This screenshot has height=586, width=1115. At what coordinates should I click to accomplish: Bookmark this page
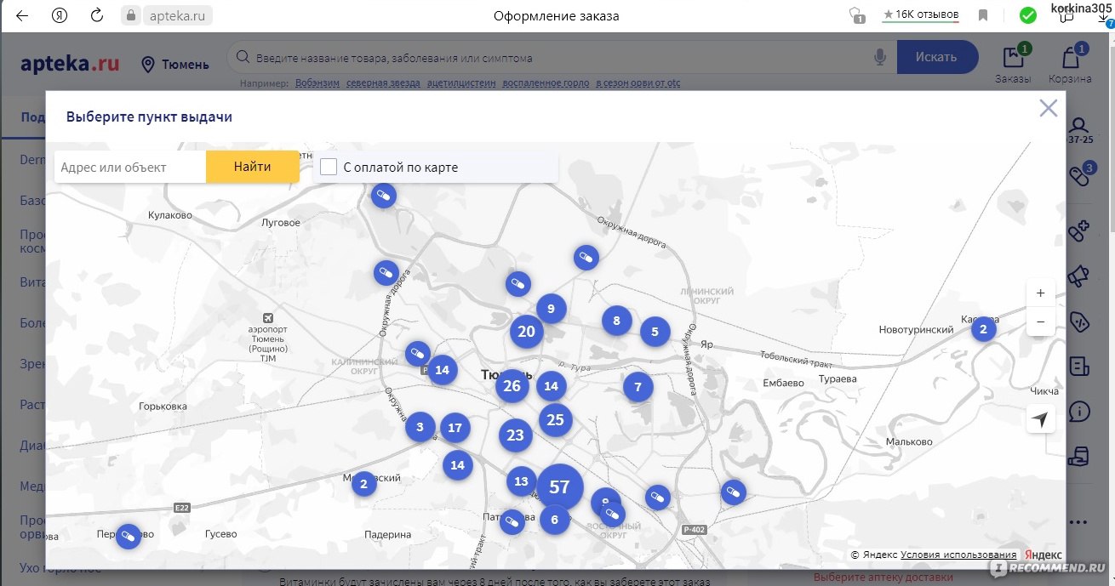983,15
